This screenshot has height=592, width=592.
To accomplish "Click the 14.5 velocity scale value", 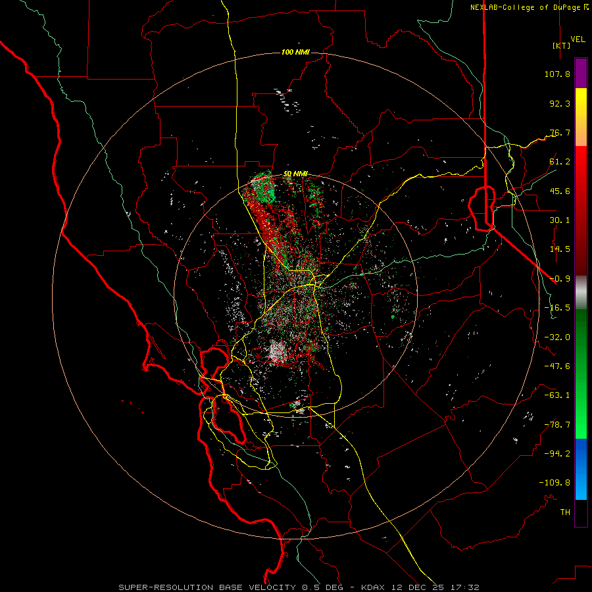I will [x=560, y=249].
